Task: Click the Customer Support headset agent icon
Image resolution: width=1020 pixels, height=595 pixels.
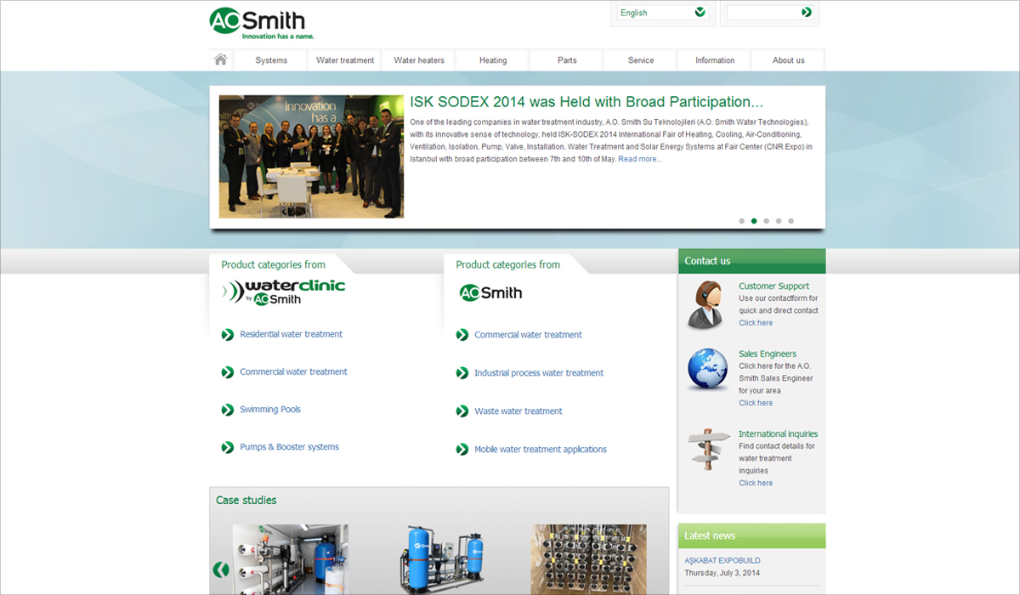Action: [x=706, y=305]
